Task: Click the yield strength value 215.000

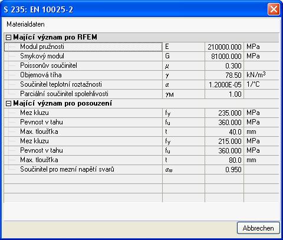Action: point(224,142)
